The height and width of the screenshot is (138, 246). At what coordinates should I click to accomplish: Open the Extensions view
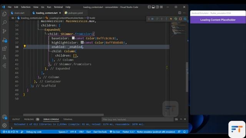pyautogui.click(x=4, y=49)
